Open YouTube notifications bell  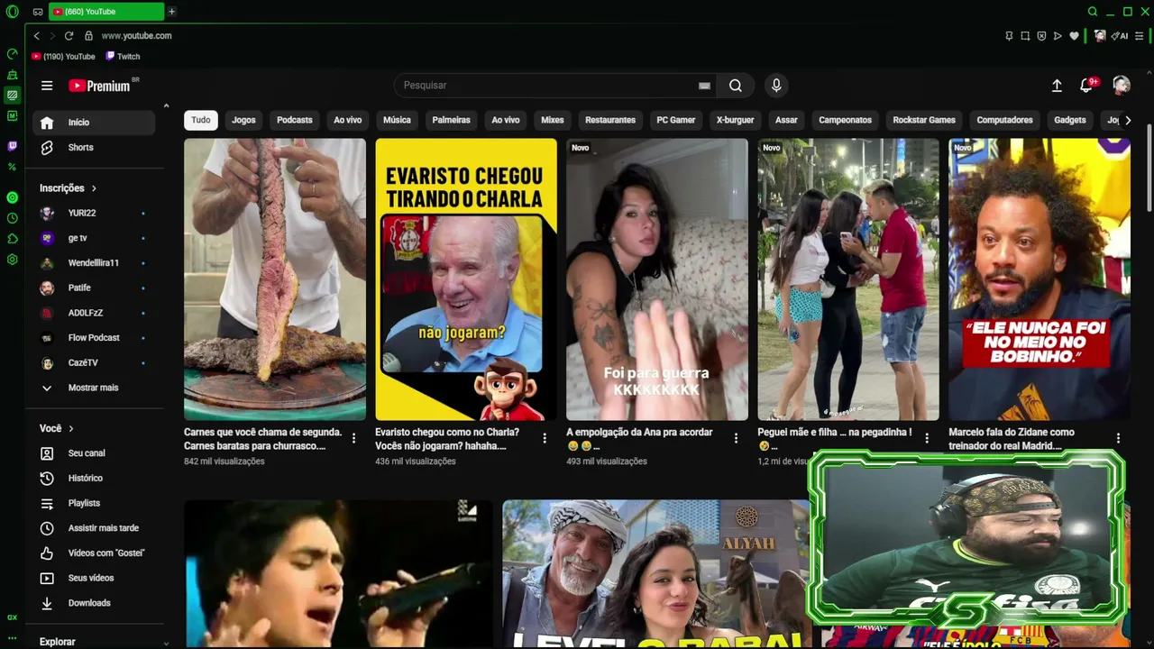[1086, 86]
